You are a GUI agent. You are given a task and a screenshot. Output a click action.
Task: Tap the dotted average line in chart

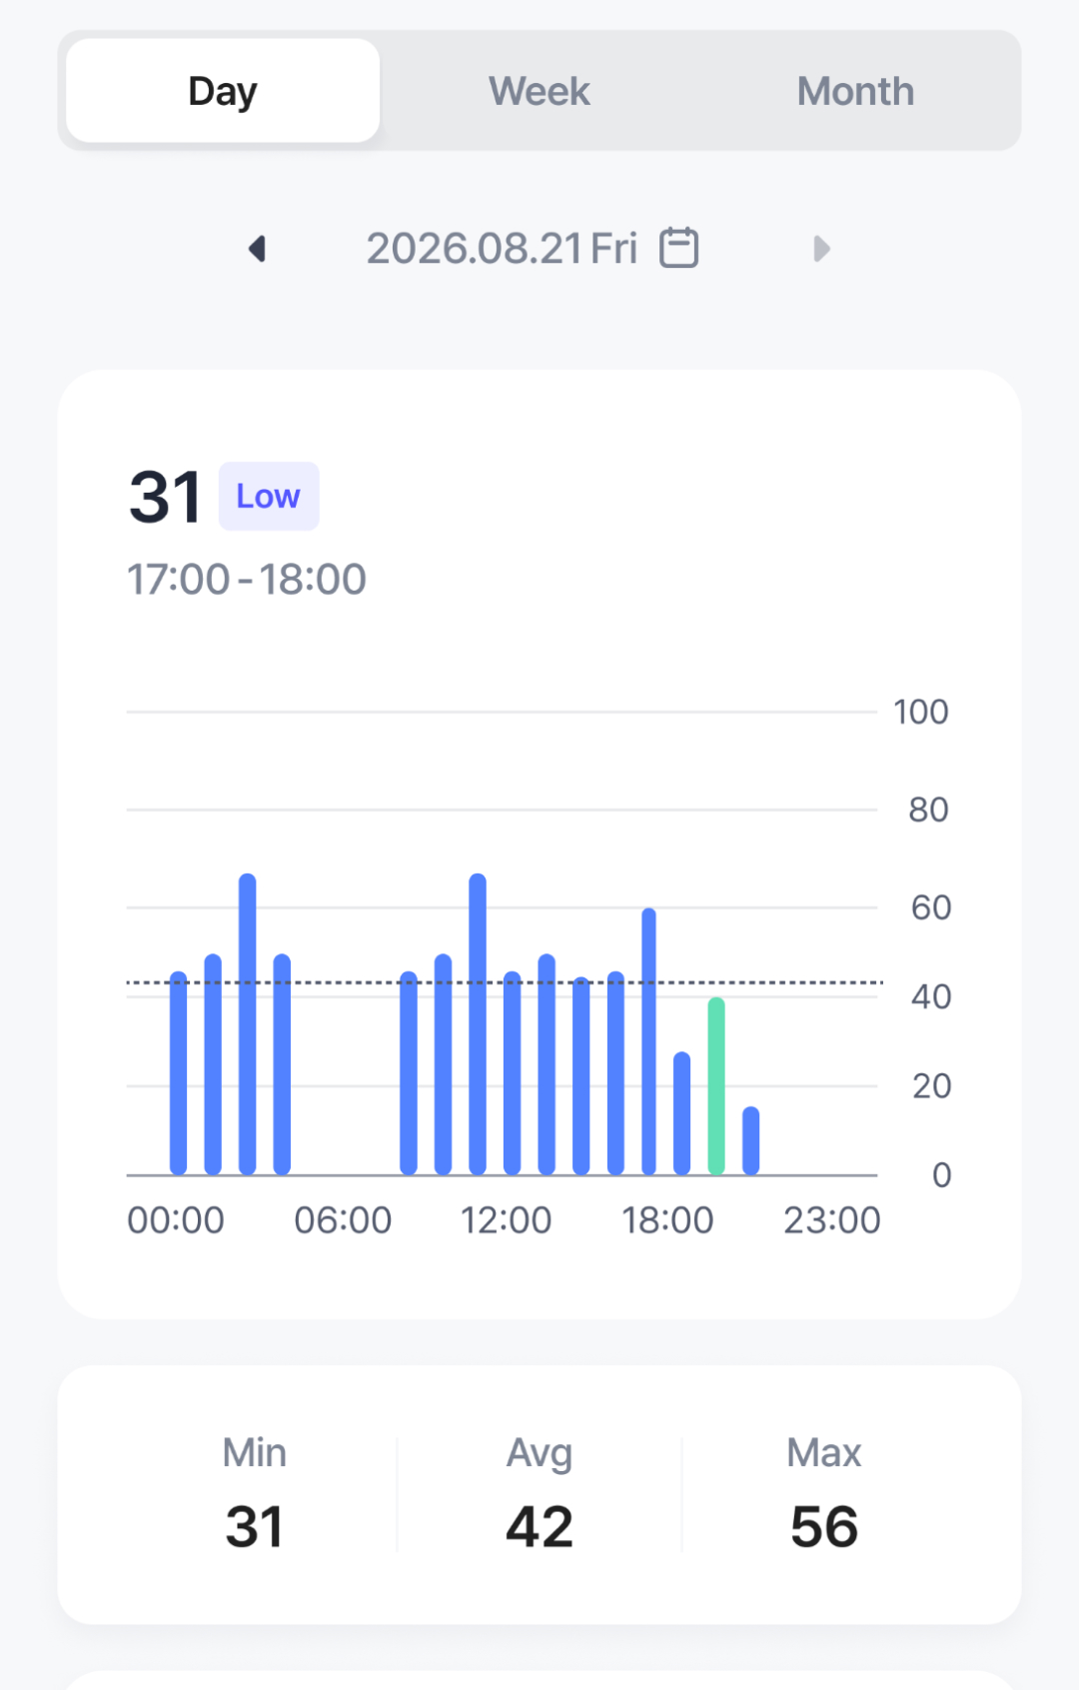505,982
